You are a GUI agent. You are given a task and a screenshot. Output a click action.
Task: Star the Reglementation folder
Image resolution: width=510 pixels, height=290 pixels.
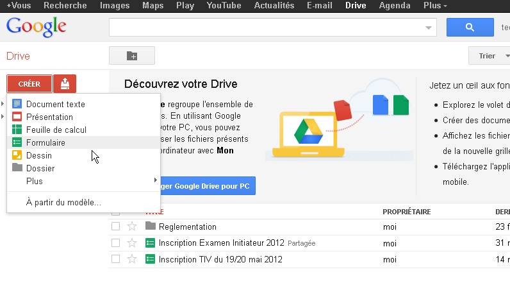tap(132, 226)
